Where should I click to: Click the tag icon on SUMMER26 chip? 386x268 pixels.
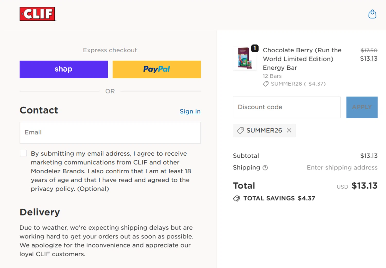pyautogui.click(x=240, y=130)
